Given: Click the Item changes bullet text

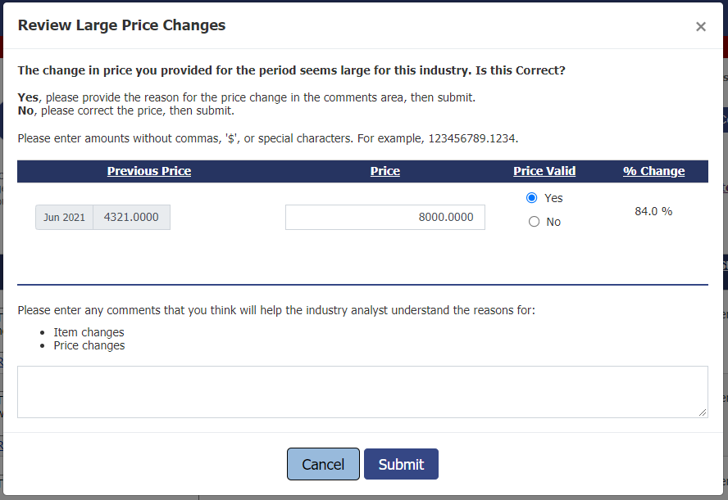Looking at the screenshot, I should (89, 332).
